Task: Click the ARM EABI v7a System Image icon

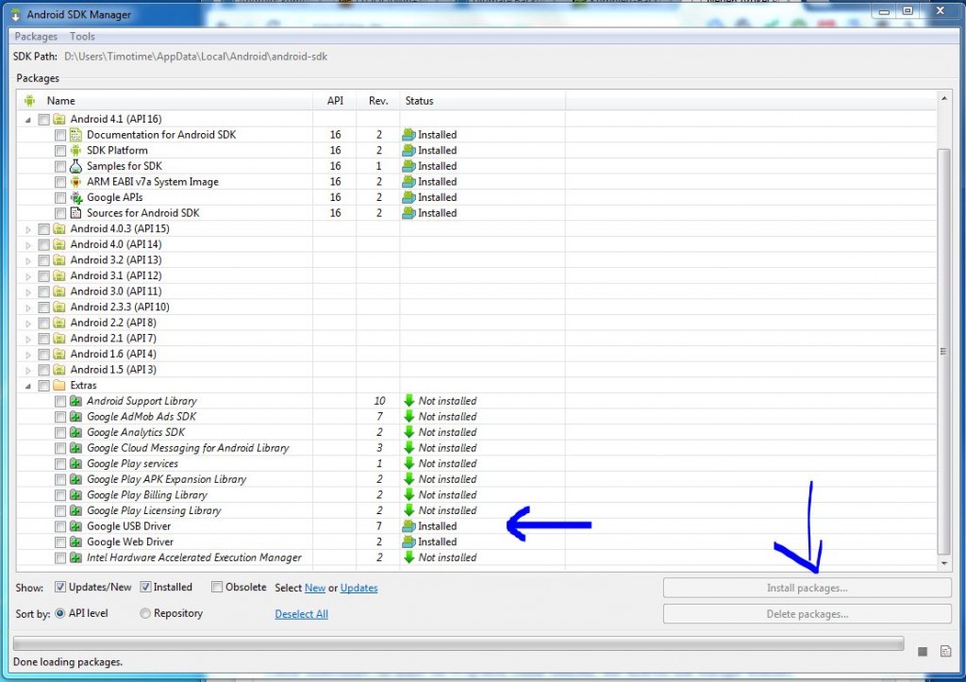Action: [75, 182]
